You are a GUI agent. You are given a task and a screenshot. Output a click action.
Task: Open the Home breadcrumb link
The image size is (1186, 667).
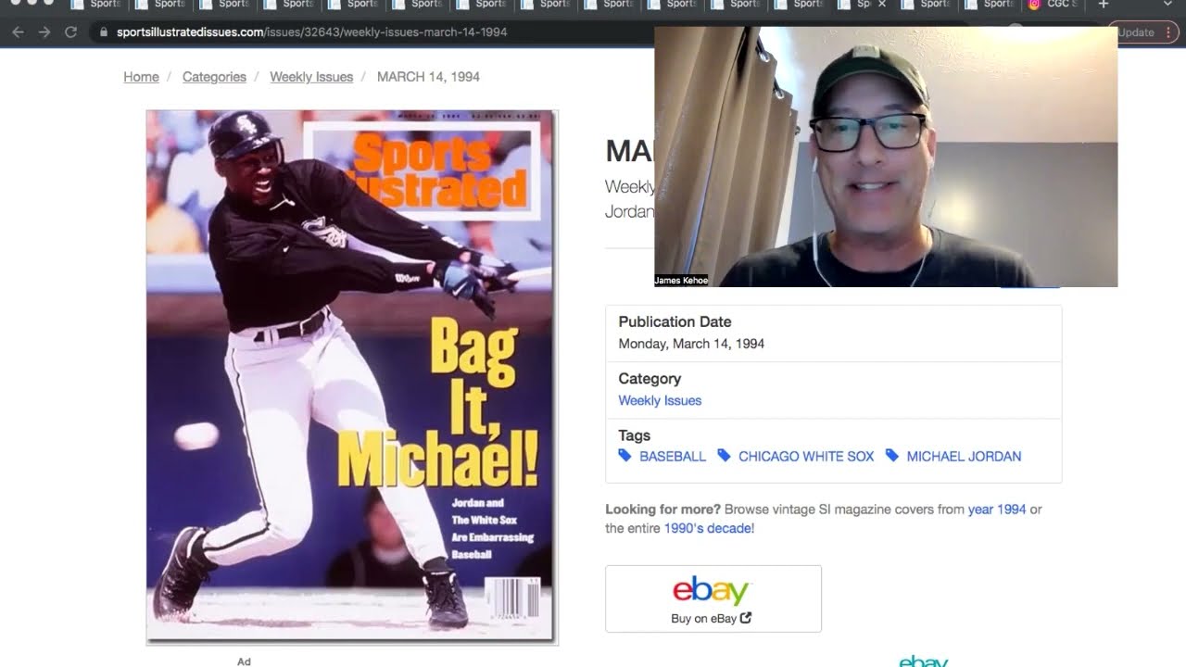coord(141,77)
